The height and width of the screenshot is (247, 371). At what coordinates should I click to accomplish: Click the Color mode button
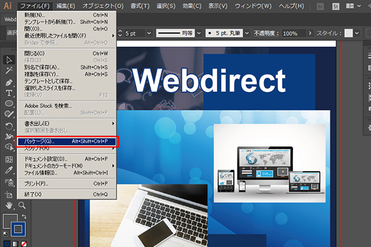coord(6,243)
